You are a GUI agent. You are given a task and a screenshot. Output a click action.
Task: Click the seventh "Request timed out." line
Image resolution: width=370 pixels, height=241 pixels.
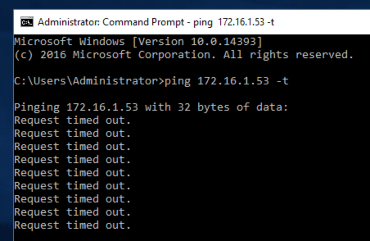[x=72, y=199]
